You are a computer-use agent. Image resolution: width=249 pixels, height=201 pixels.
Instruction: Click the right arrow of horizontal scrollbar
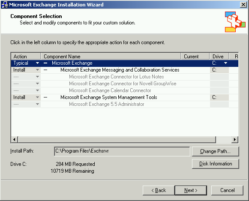point(235,140)
